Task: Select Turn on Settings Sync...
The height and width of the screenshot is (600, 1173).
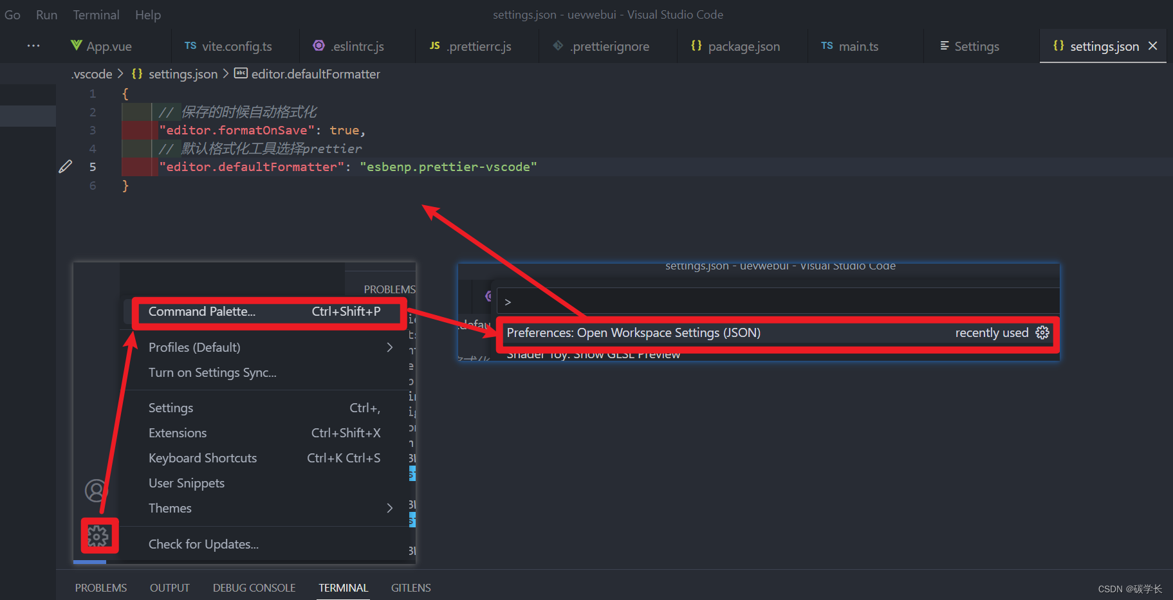Action: tap(264, 372)
